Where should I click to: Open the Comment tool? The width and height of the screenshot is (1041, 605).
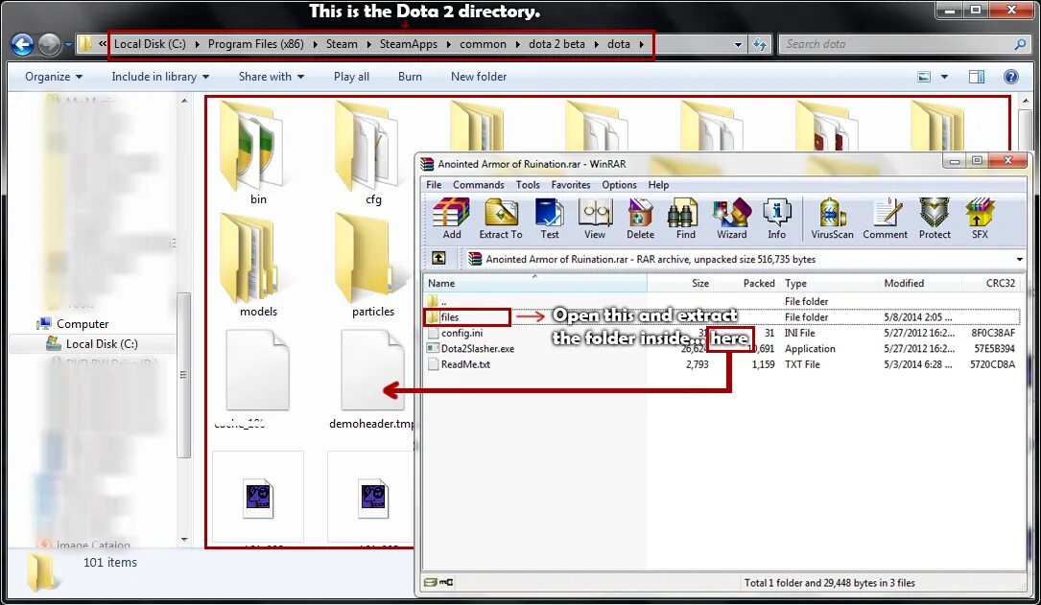(885, 219)
